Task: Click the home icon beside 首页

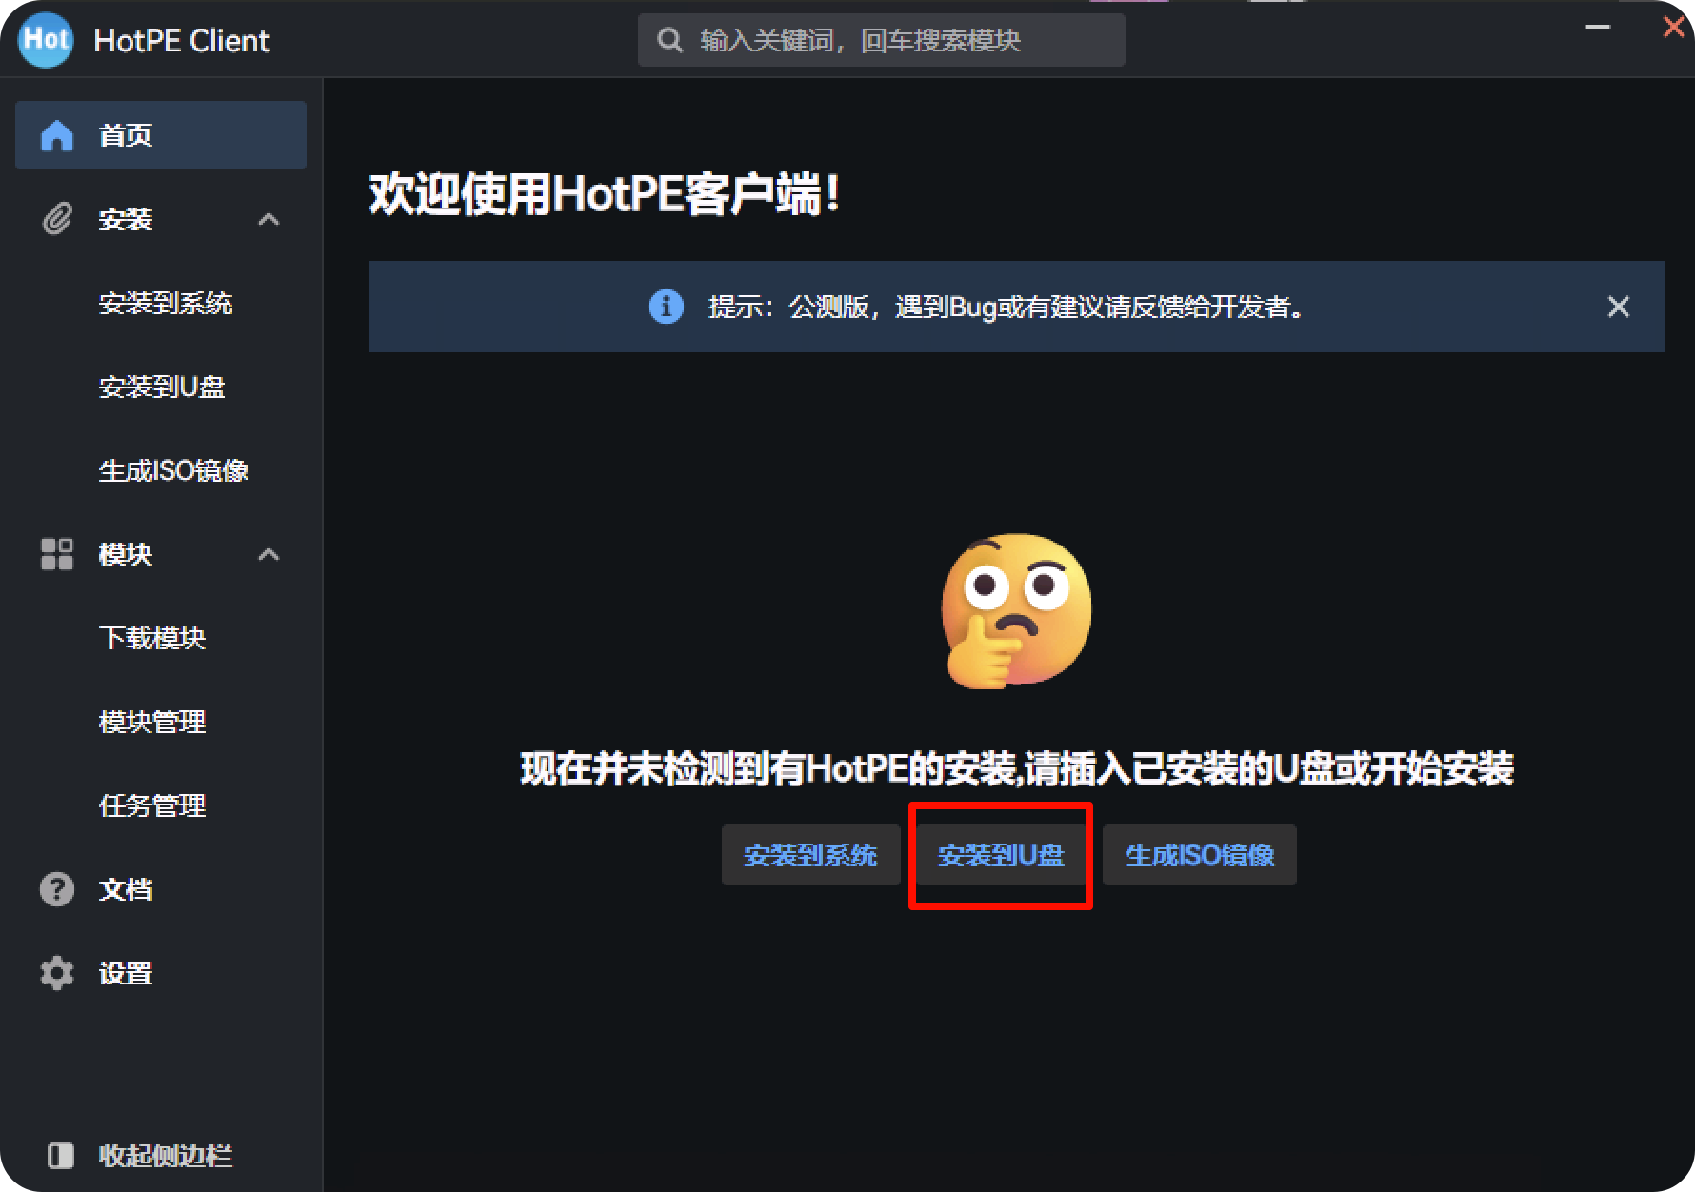Action: point(57,135)
